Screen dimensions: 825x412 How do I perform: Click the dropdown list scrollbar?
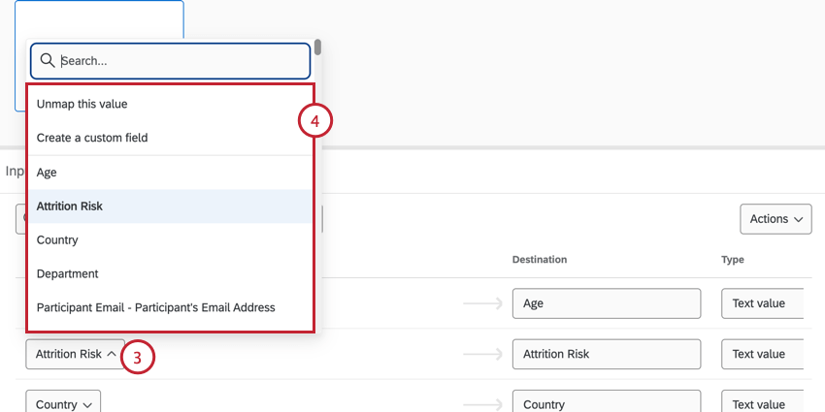(317, 48)
